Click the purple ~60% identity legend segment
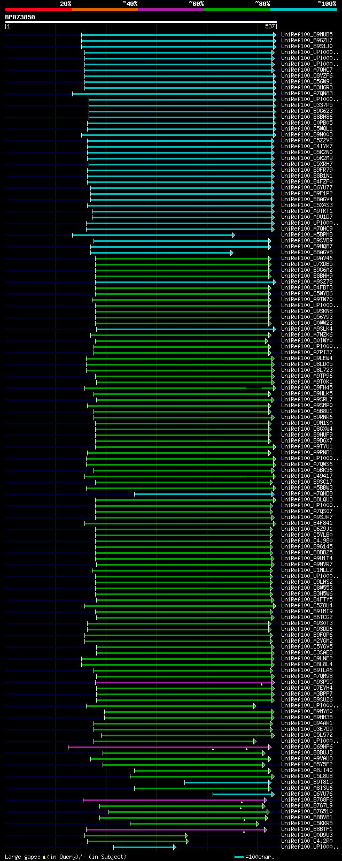Screen dimensions: 342x861 coord(171,10)
